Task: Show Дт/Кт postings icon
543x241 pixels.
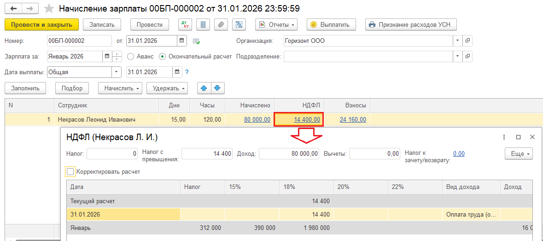Action: tap(185, 24)
